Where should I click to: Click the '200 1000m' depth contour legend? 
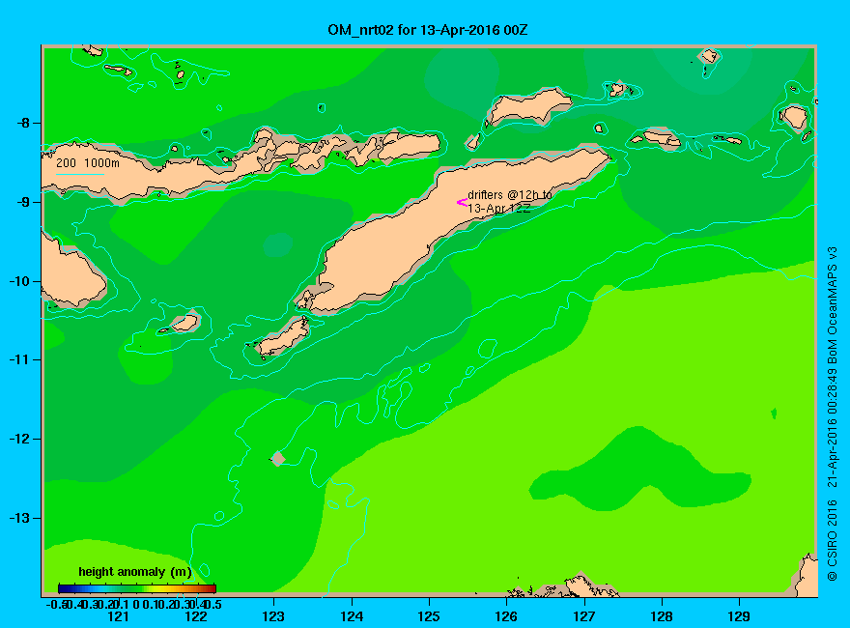point(88,162)
